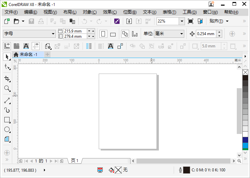Click the no-color swatch in palette

point(245,72)
